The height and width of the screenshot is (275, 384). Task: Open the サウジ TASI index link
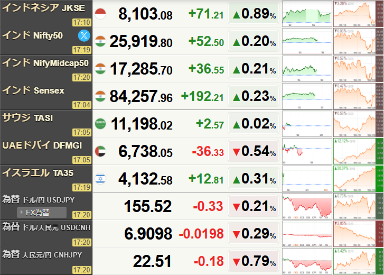(x=27, y=118)
